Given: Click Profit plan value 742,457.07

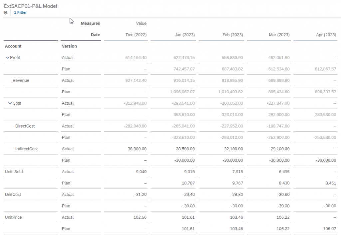Looking at the screenshot, I should pyautogui.click(x=184, y=69).
